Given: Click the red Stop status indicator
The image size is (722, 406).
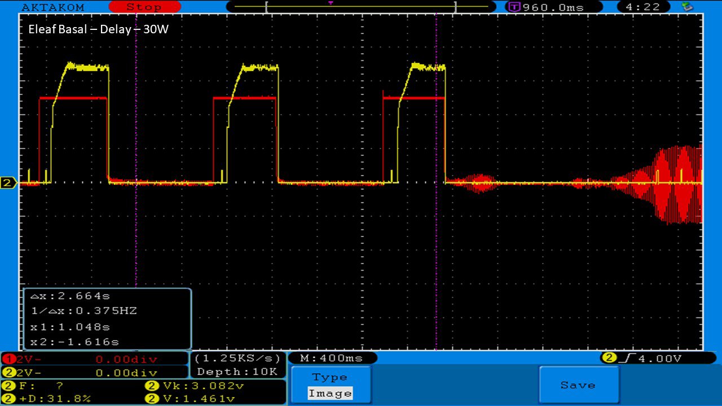Looking at the screenshot, I should coord(144,7).
